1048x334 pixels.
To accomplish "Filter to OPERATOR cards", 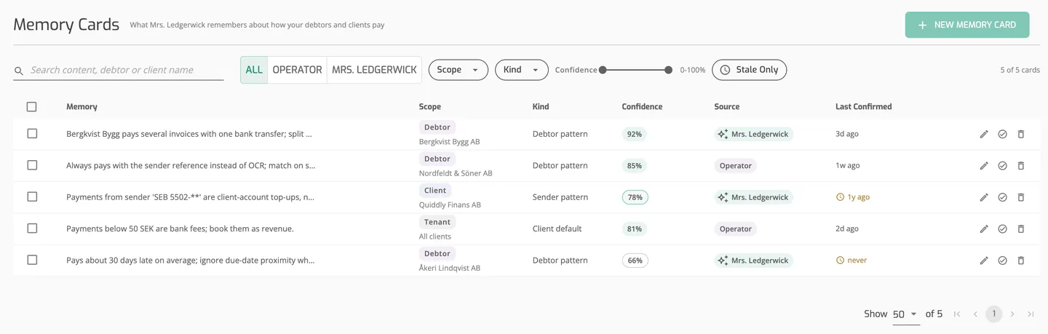I will click(297, 70).
